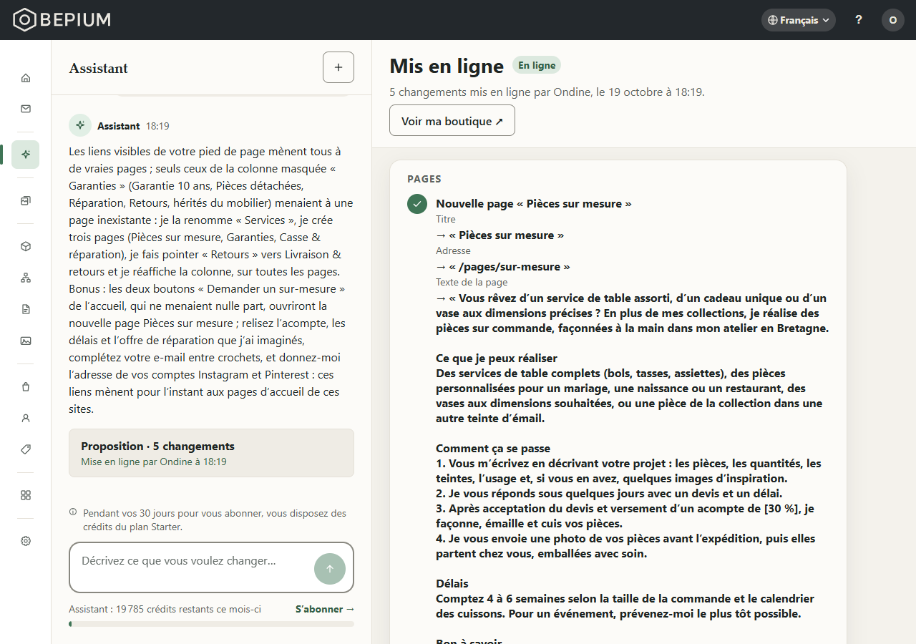Image resolution: width=916 pixels, height=644 pixels.
Task: Click the Bepium logo in the header
Action: (x=62, y=20)
